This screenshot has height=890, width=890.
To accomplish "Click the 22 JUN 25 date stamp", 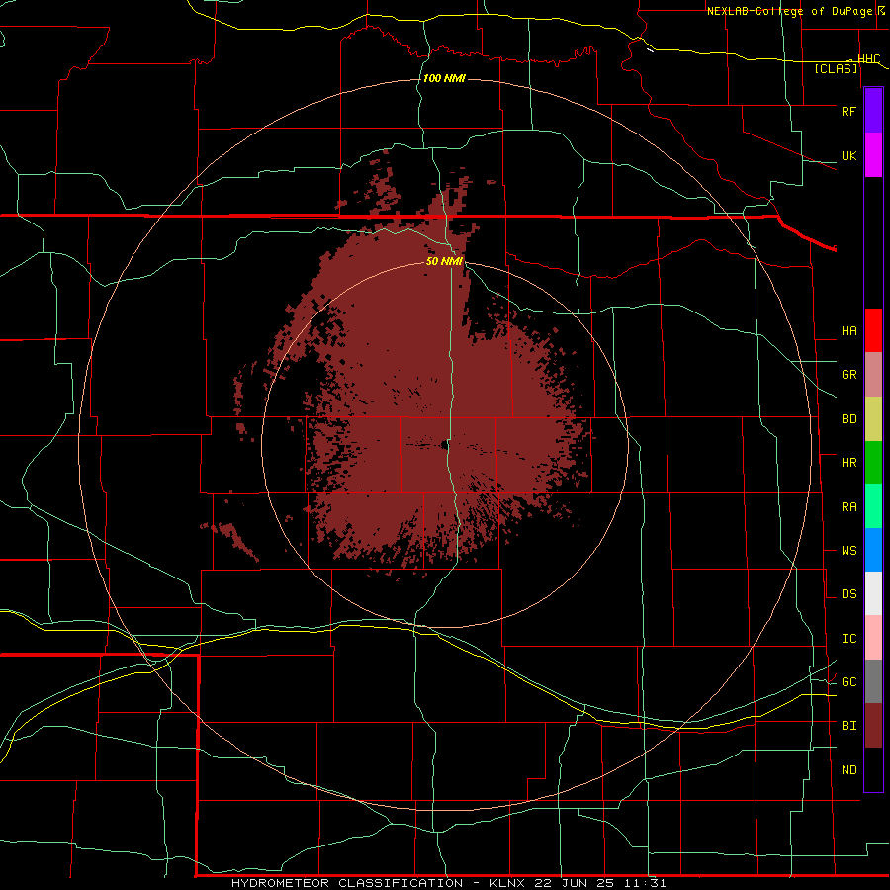I will pyautogui.click(x=575, y=883).
